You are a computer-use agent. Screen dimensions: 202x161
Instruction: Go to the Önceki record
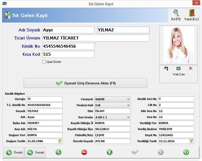click(14, 152)
